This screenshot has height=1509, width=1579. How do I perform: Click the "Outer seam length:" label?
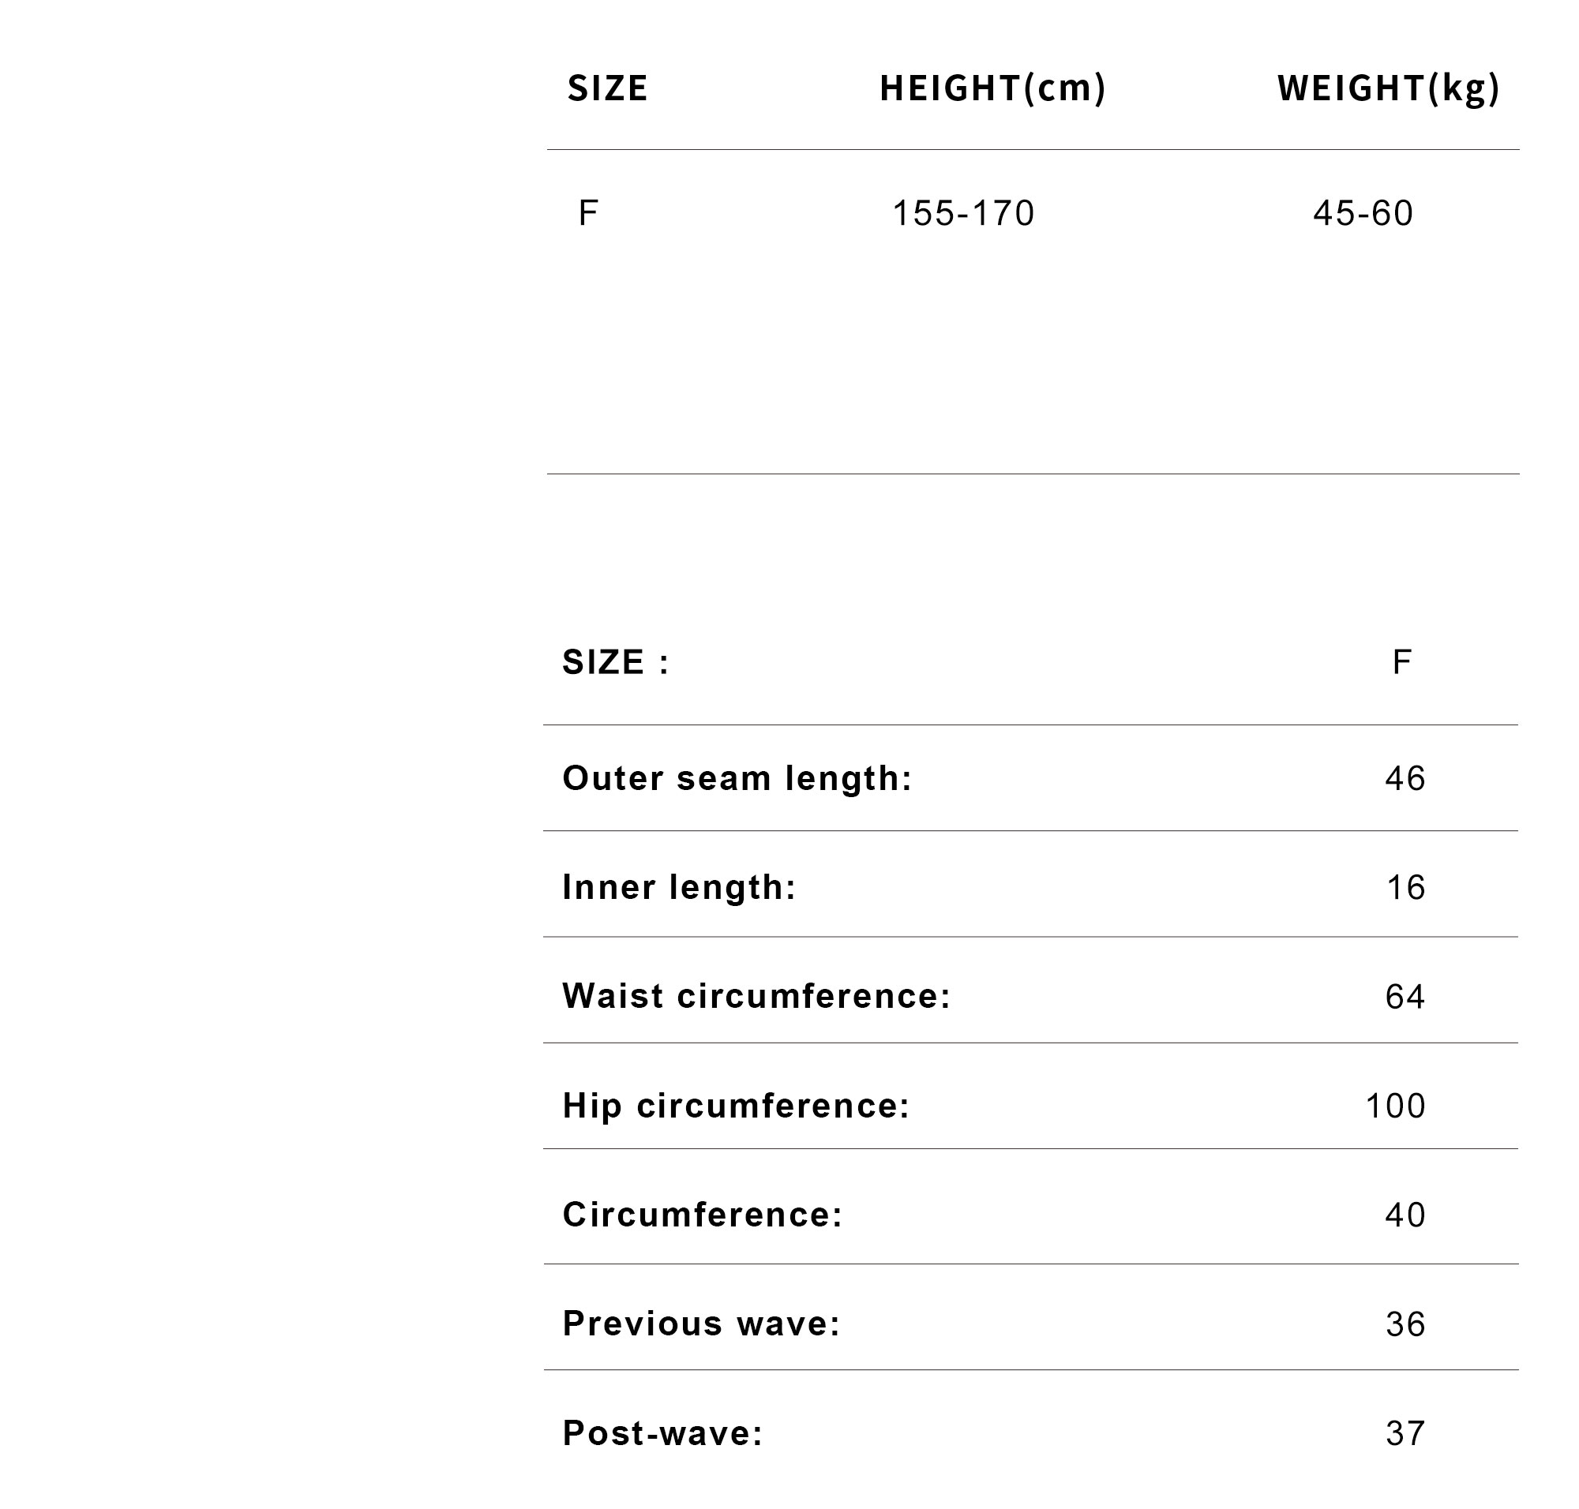[737, 779]
